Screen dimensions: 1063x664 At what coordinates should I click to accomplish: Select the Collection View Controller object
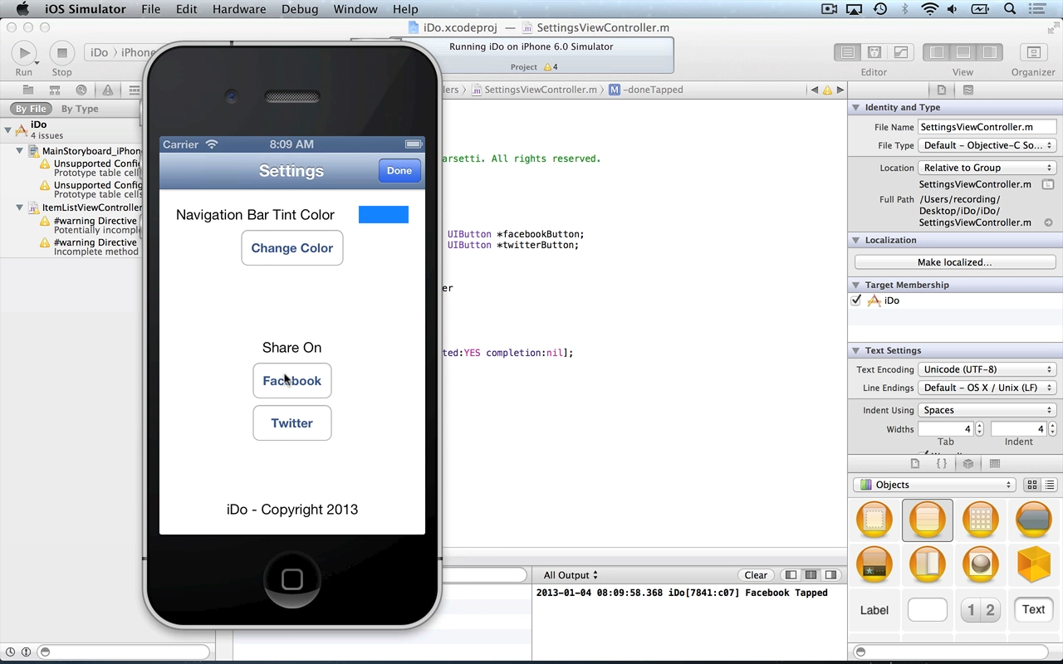click(981, 520)
